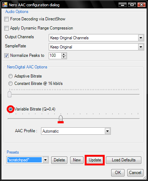Delete the selected preset
Viewport: 148px width, 181px height.
click(59, 160)
